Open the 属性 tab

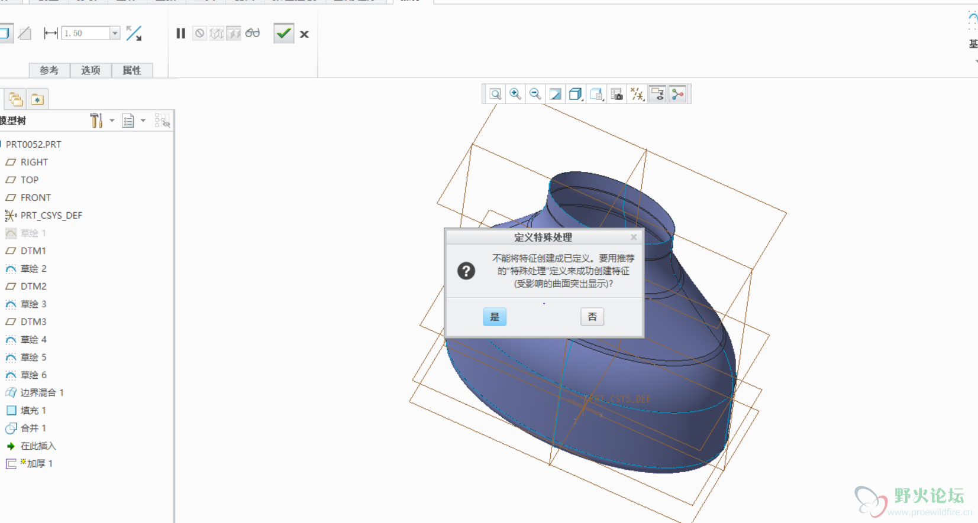(132, 70)
